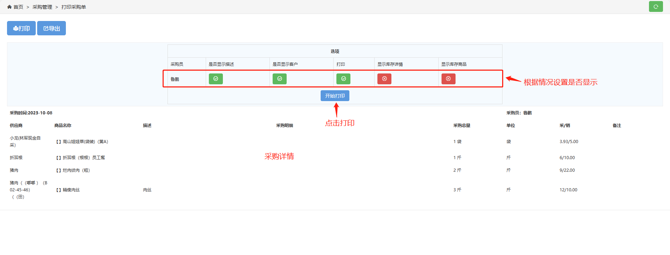This screenshot has height=255, width=670.
Task: Click the 导出 export button
Action: pyautogui.click(x=52, y=28)
